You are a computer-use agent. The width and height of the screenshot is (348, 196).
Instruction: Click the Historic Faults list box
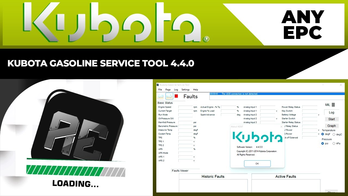[213, 186]
